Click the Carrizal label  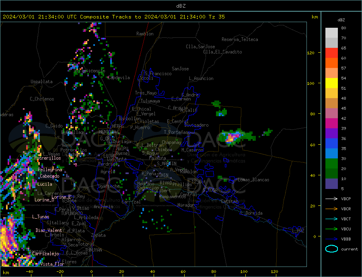(x=131, y=202)
